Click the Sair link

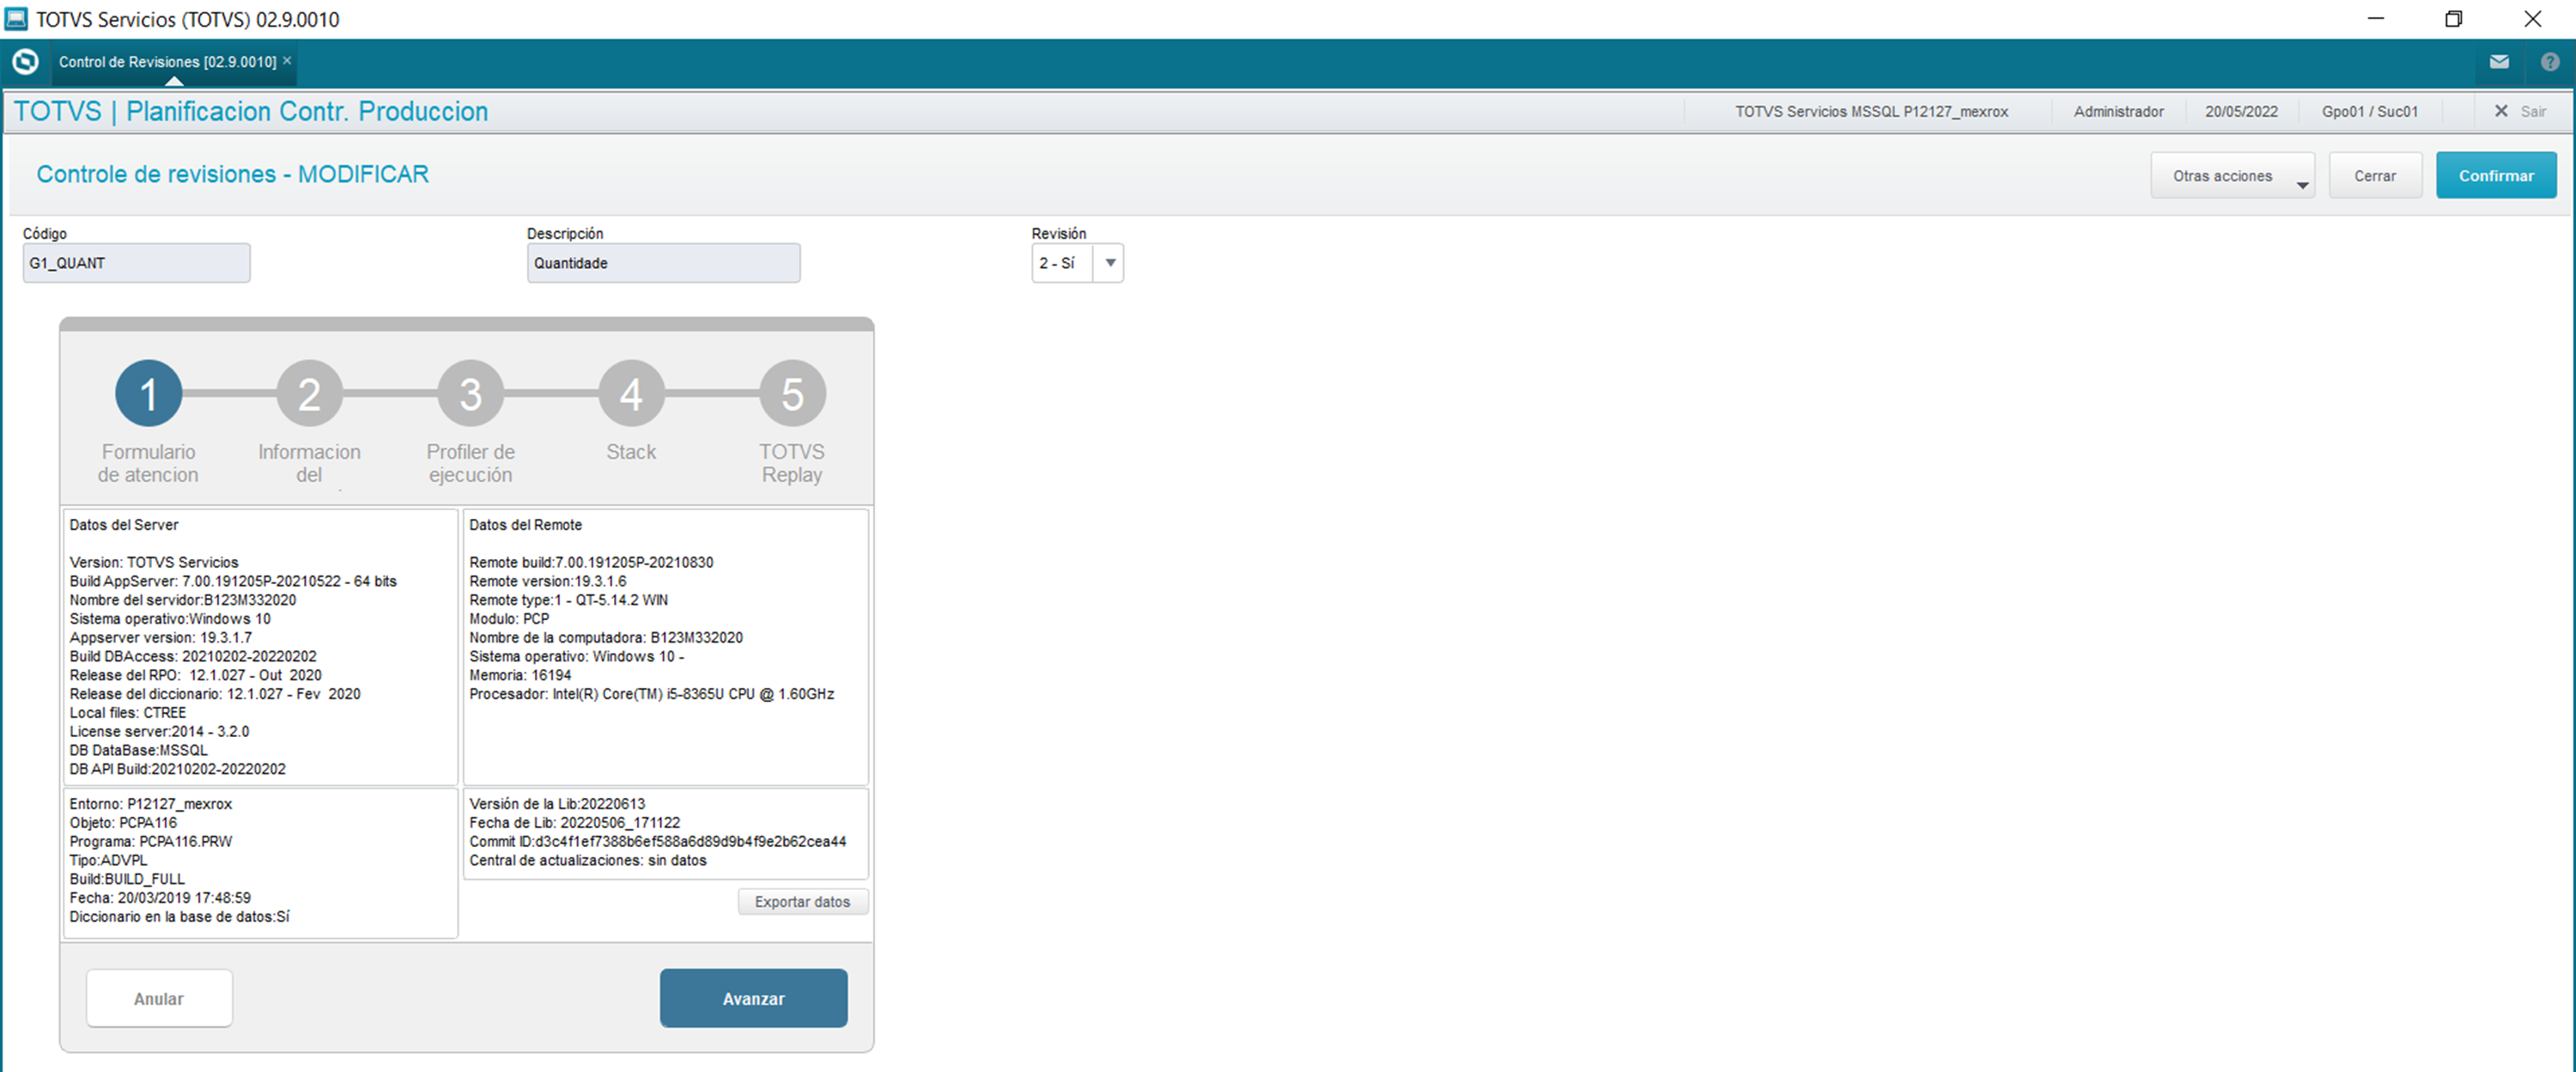click(x=2532, y=111)
